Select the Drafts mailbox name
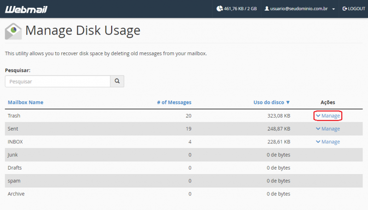The height and width of the screenshot is (210, 368). pos(15,168)
